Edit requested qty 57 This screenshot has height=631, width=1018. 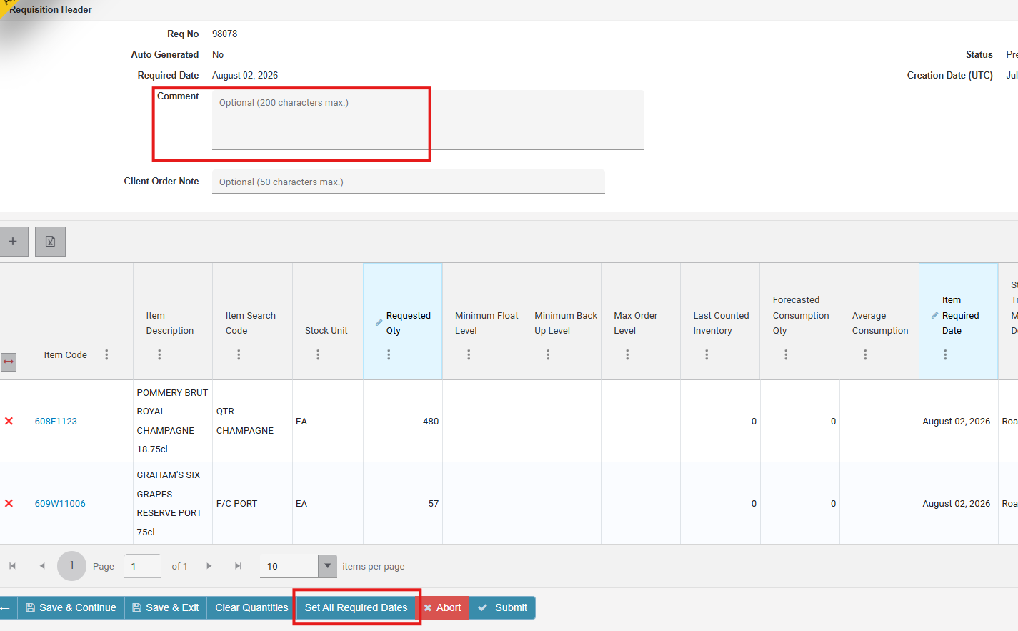403,504
